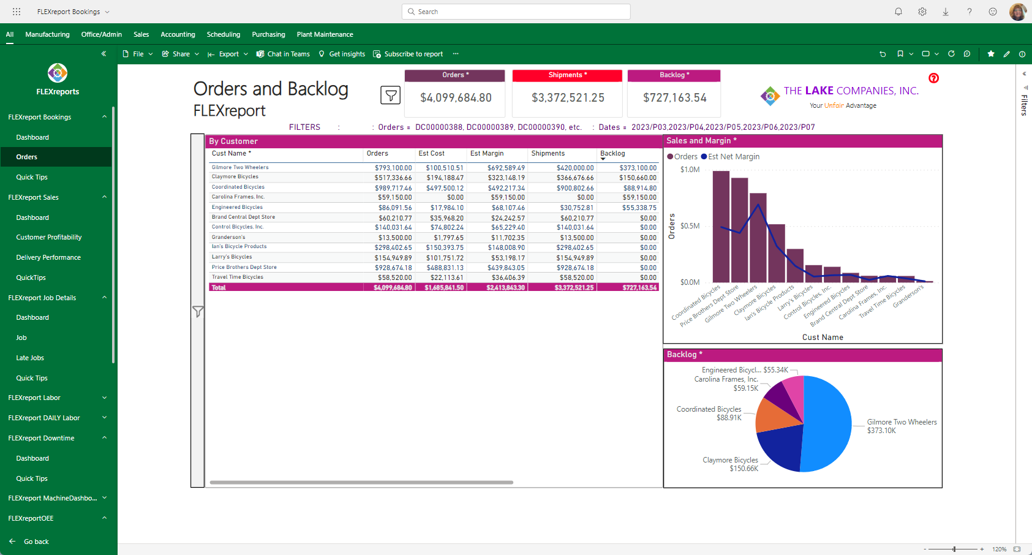The width and height of the screenshot is (1032, 555).
Task: Click the FLEXreports logo
Action: (58, 73)
